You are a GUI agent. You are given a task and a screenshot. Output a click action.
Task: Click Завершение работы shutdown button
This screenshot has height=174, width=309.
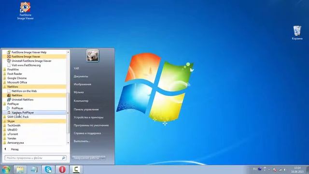[86, 158]
